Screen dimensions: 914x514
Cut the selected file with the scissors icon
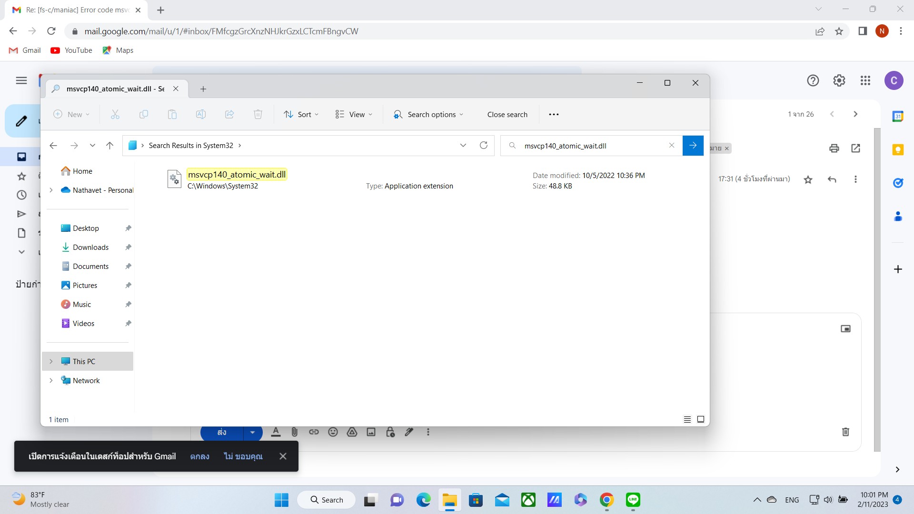click(115, 114)
